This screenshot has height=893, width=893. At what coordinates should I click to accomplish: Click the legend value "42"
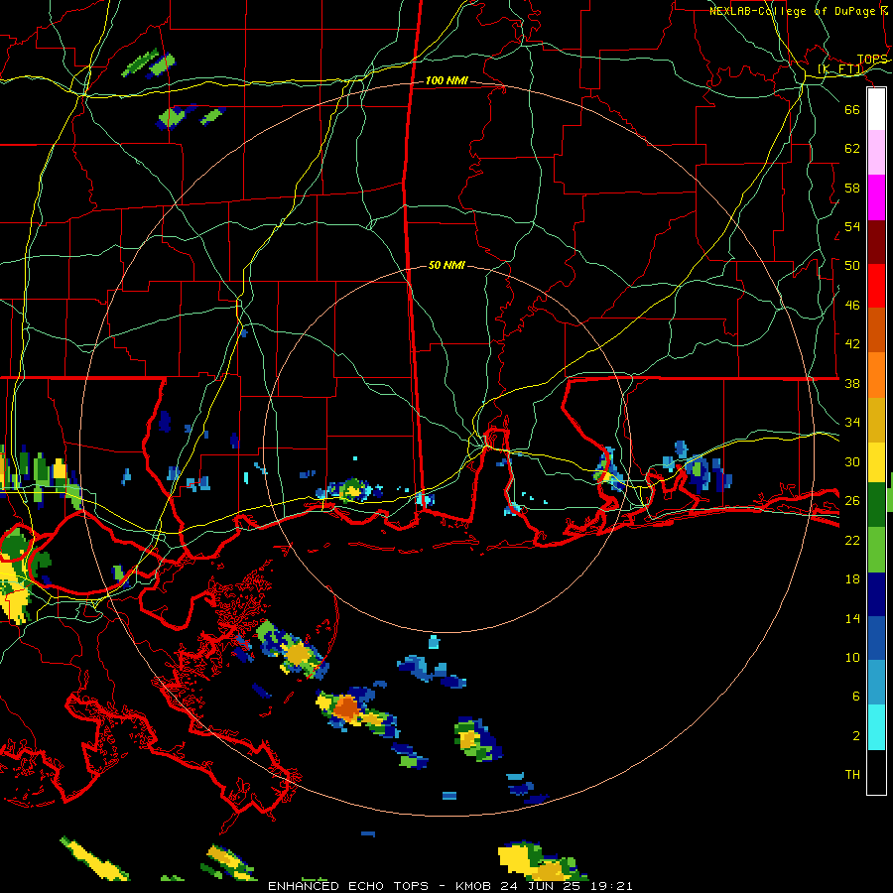(x=852, y=343)
